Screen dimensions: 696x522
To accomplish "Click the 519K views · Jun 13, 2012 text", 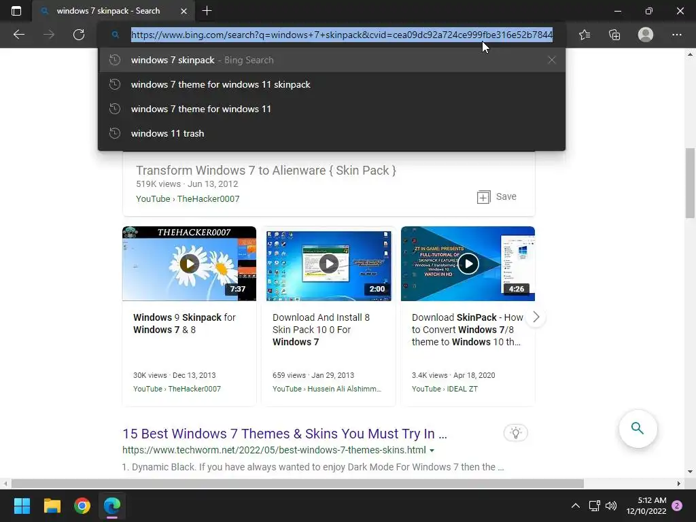I will click(187, 184).
